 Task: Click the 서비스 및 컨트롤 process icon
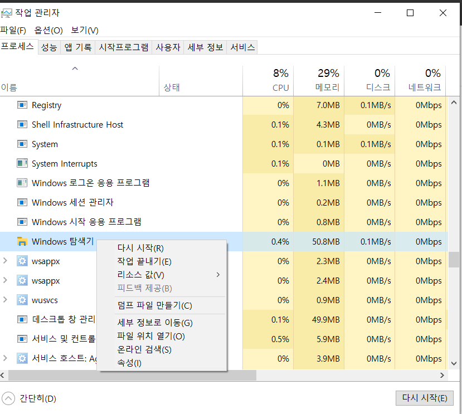[22, 339]
